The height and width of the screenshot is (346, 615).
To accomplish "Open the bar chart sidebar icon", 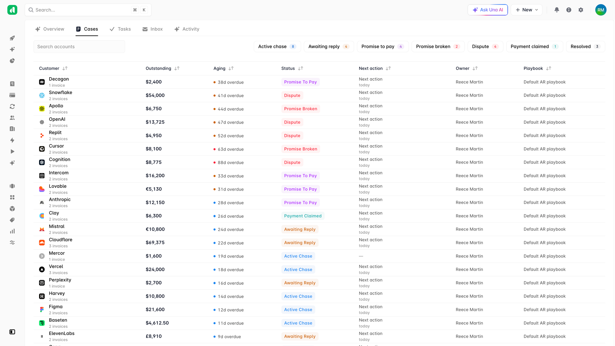I will pos(12,231).
